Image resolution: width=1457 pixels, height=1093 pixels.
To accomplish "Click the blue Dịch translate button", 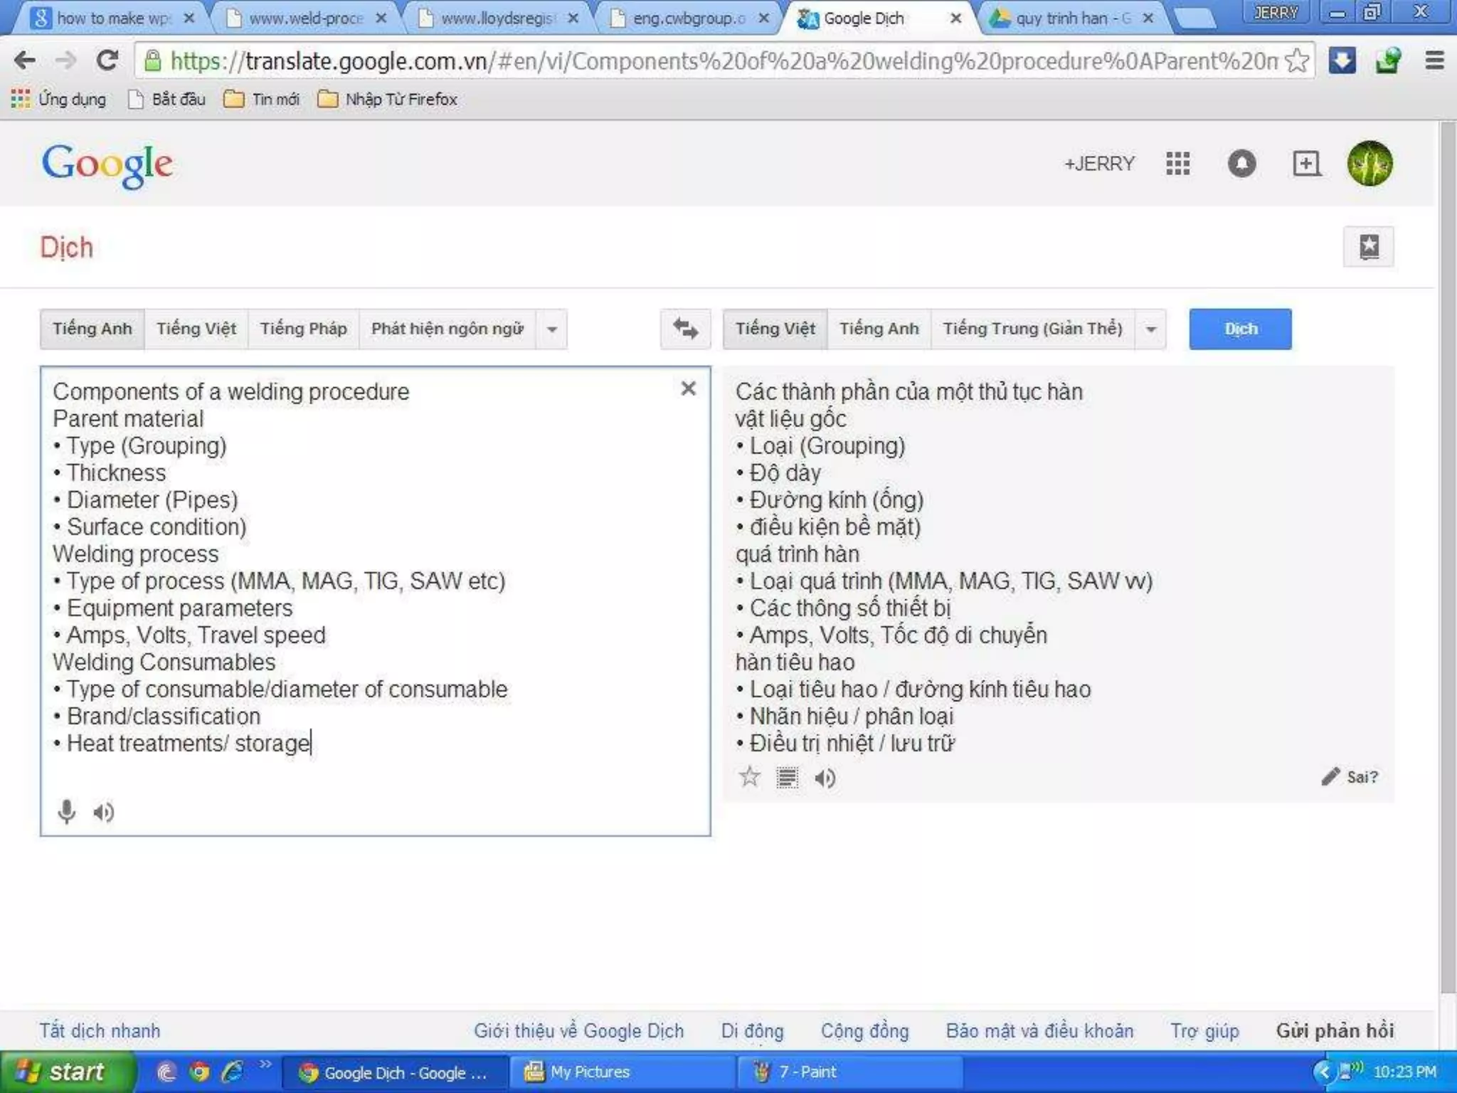I will tap(1240, 329).
